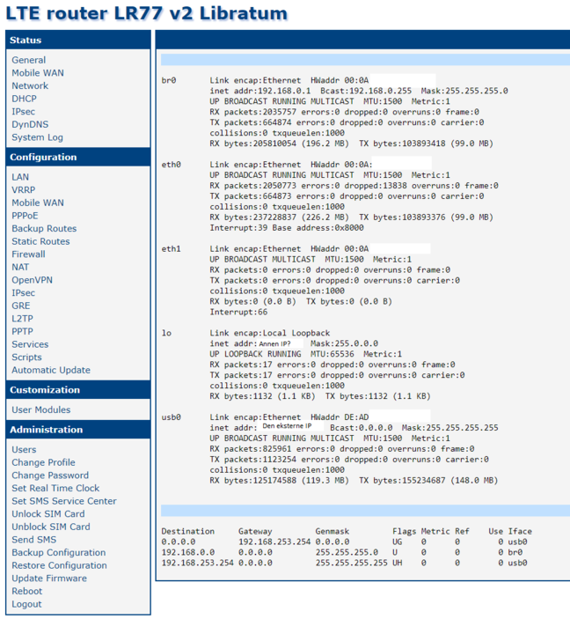Viewport: 570px width, 634px height.
Task: Select eth0 'dropped:13838' text
Action: 373,186
